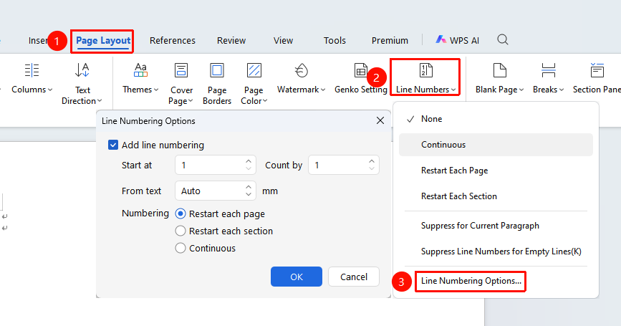Switch to the Page Layout tab
The height and width of the screenshot is (326, 621).
pyautogui.click(x=103, y=40)
